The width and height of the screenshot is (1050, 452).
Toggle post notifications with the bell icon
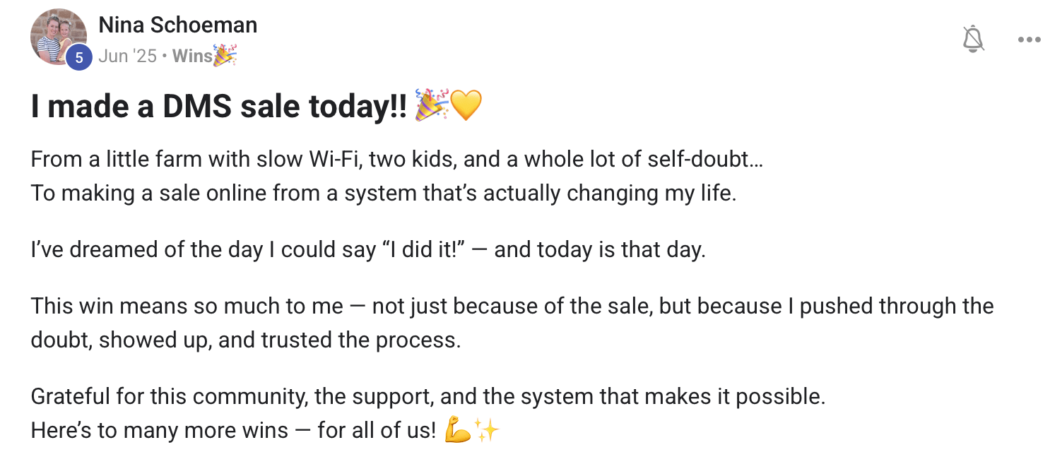click(973, 40)
